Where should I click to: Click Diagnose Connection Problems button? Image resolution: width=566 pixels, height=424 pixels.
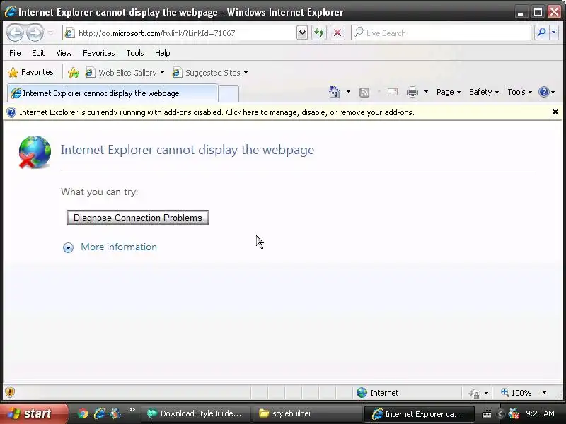tap(137, 218)
